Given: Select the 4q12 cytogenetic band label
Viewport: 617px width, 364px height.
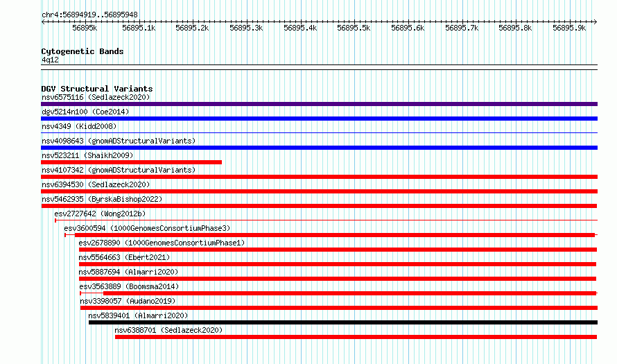Looking at the screenshot, I should (50, 60).
